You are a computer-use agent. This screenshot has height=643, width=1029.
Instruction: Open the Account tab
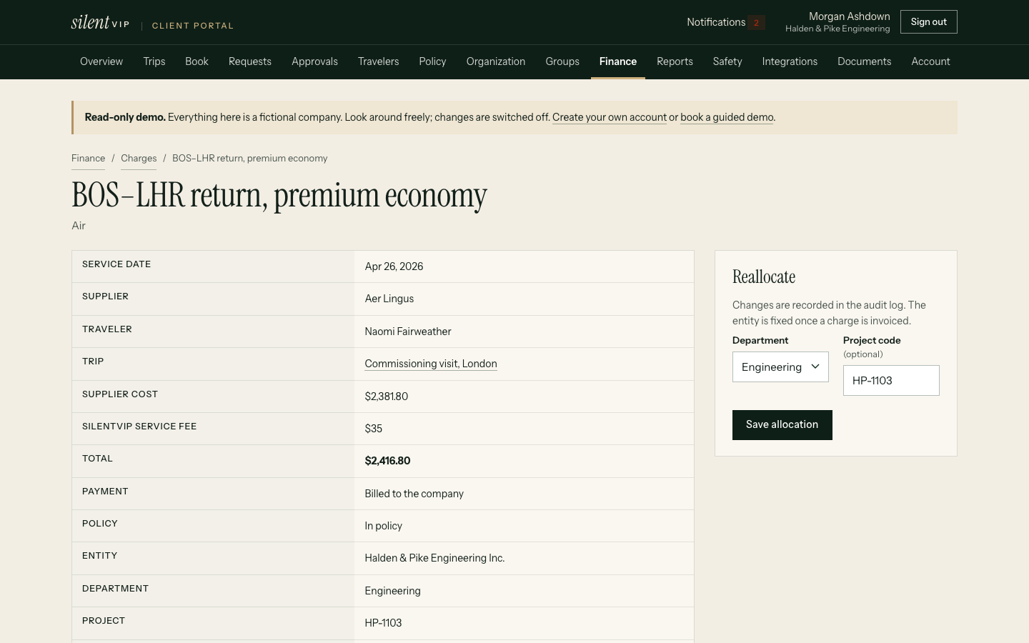tap(930, 61)
